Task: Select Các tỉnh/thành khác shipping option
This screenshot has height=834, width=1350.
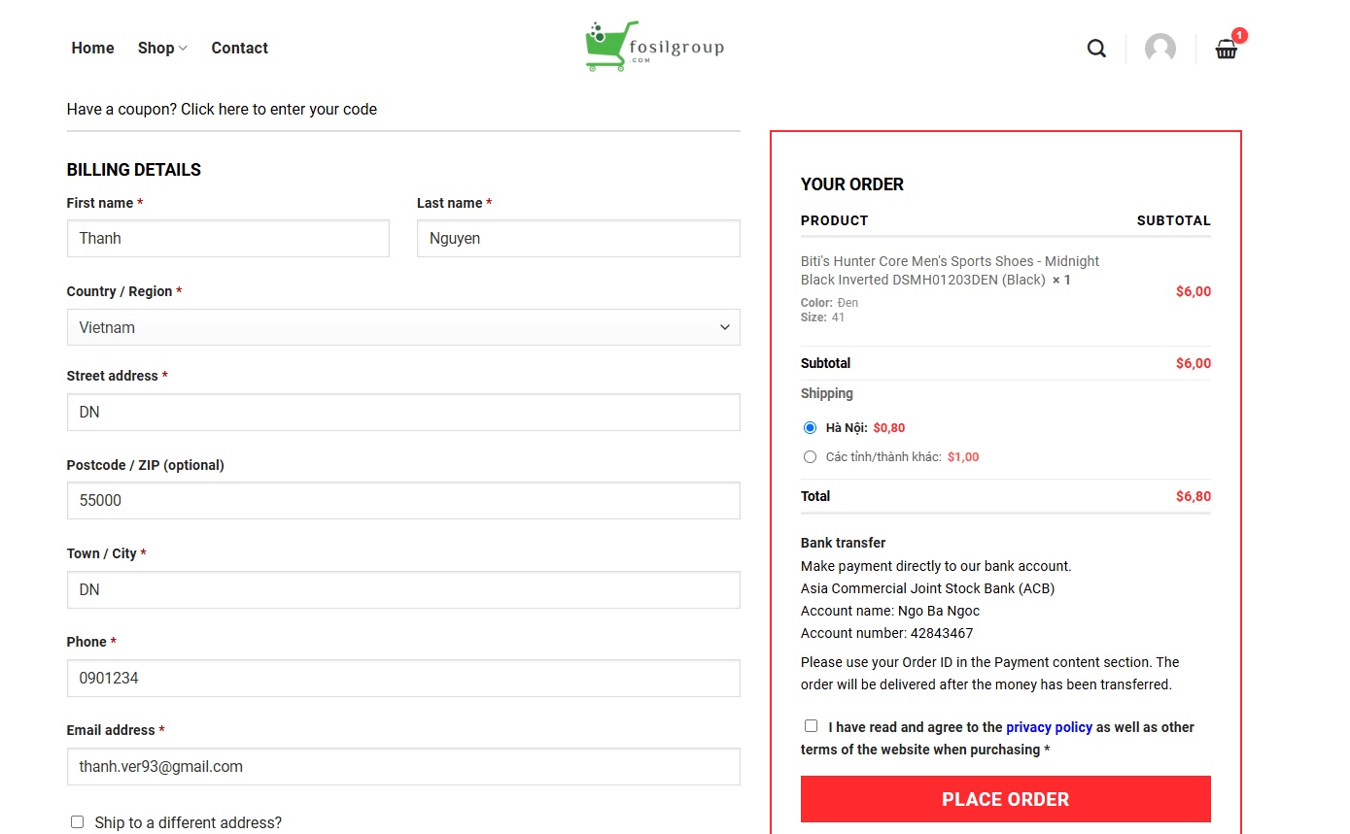Action: tap(811, 456)
